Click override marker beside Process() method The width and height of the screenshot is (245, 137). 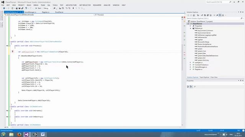(7, 46)
